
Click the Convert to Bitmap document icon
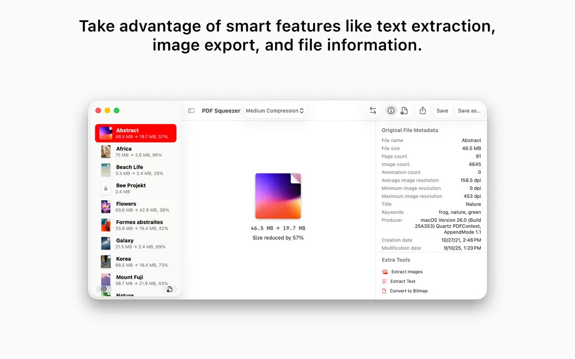point(384,291)
